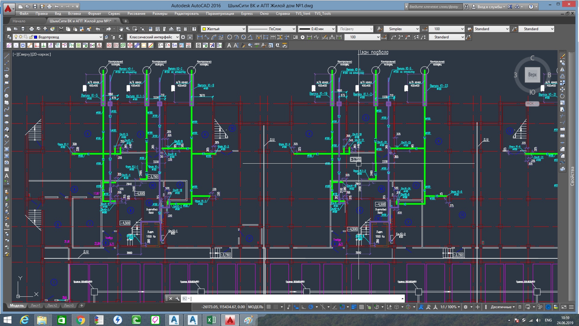579x326 pixels.
Task: Click the Plot printer icon
Action: [x=31, y=29]
